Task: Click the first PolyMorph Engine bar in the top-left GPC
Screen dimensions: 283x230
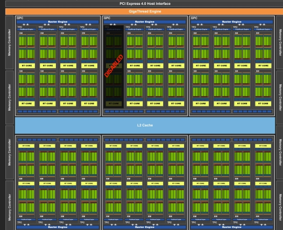Action: pos(27,29)
